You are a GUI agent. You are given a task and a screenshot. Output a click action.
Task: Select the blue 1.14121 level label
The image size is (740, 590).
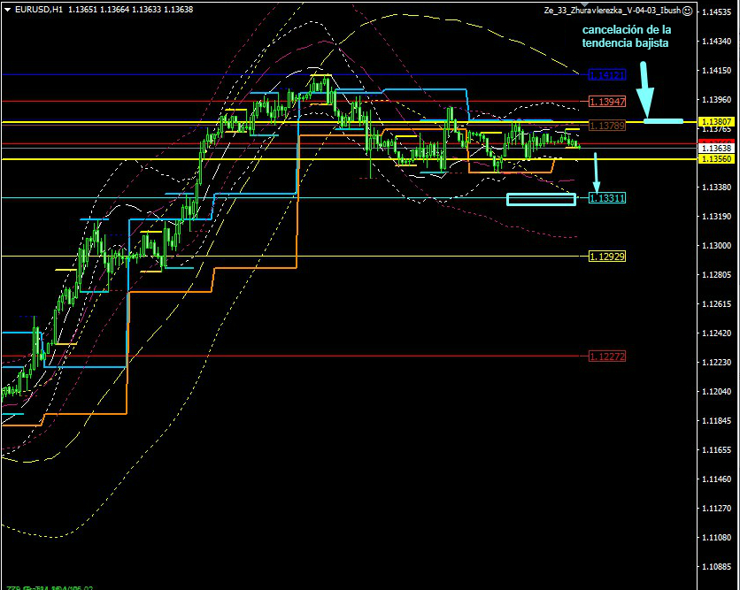[x=607, y=75]
